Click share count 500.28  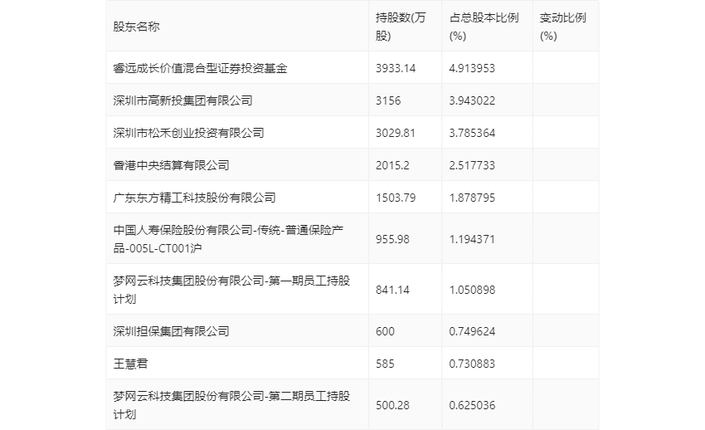click(392, 405)
